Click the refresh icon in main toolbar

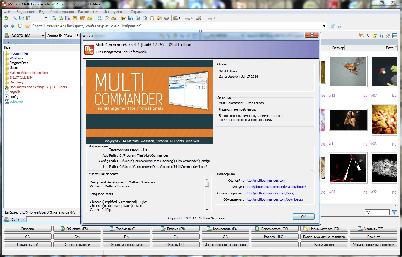(x=5, y=18)
